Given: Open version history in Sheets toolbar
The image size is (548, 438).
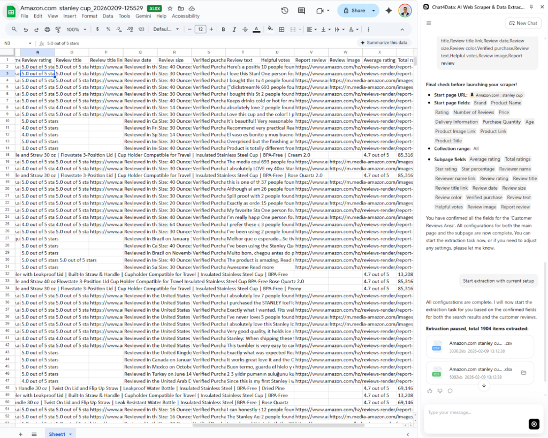Looking at the screenshot, I should point(284,10).
